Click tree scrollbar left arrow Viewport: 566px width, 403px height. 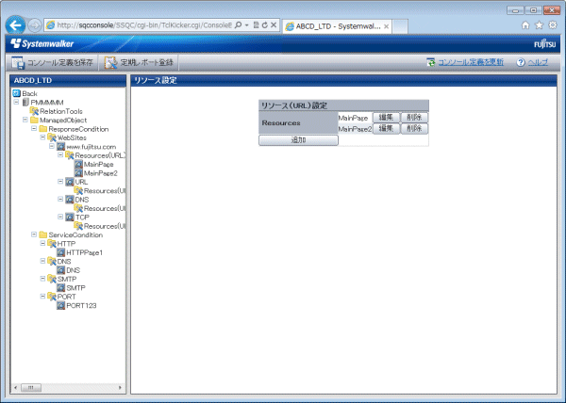coord(15,388)
